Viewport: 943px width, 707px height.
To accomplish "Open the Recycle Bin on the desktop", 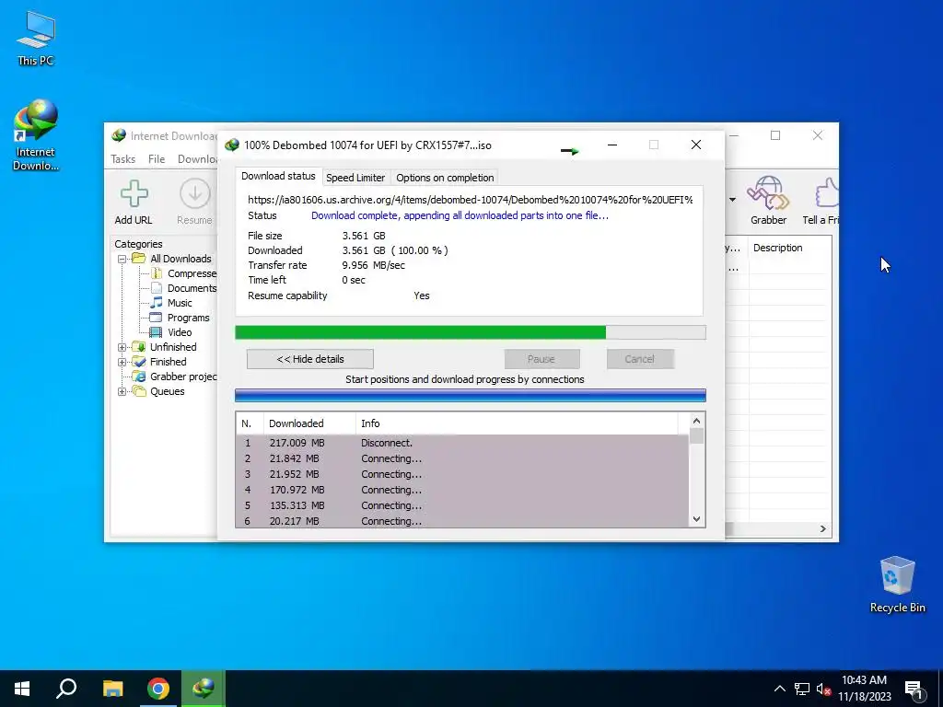I will (897, 585).
